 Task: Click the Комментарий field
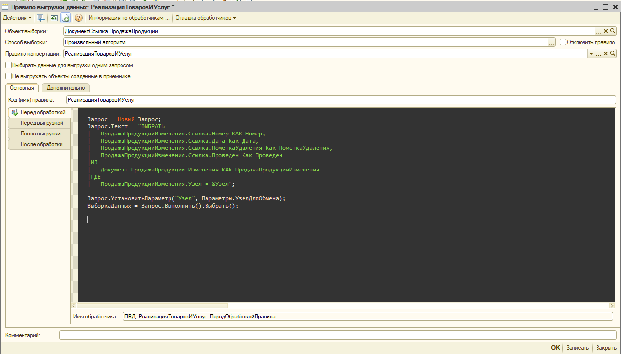338,335
